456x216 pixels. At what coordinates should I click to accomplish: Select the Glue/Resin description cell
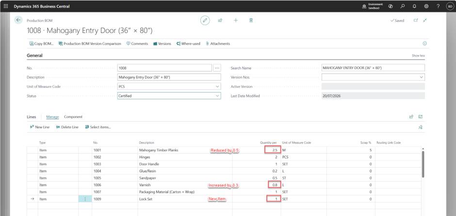185,171
